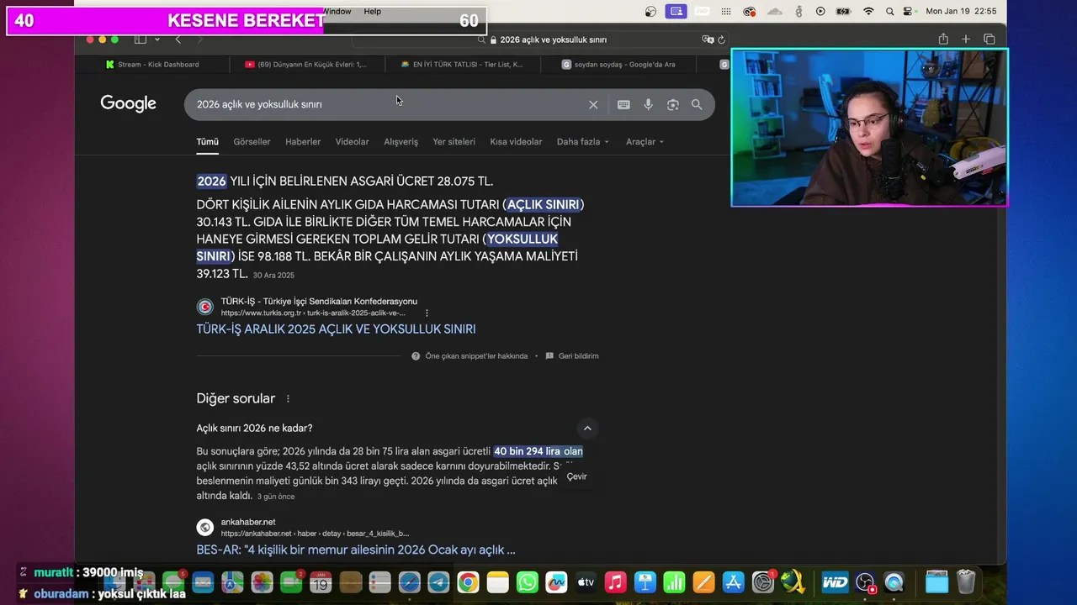This screenshot has height=605, width=1077.
Task: Click Geri bildirim feedback link
Action: click(572, 356)
